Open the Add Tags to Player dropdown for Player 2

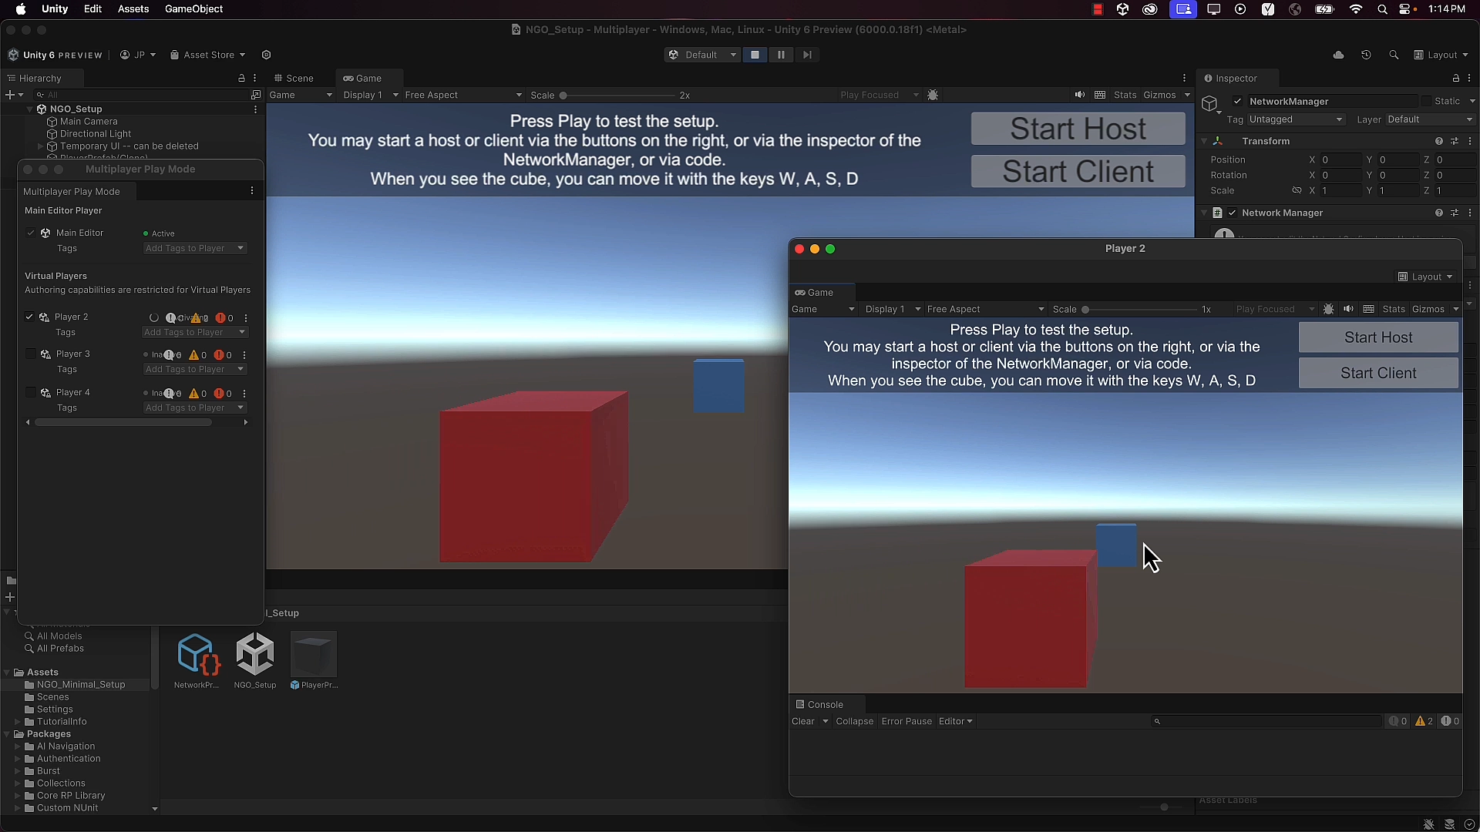coord(194,332)
